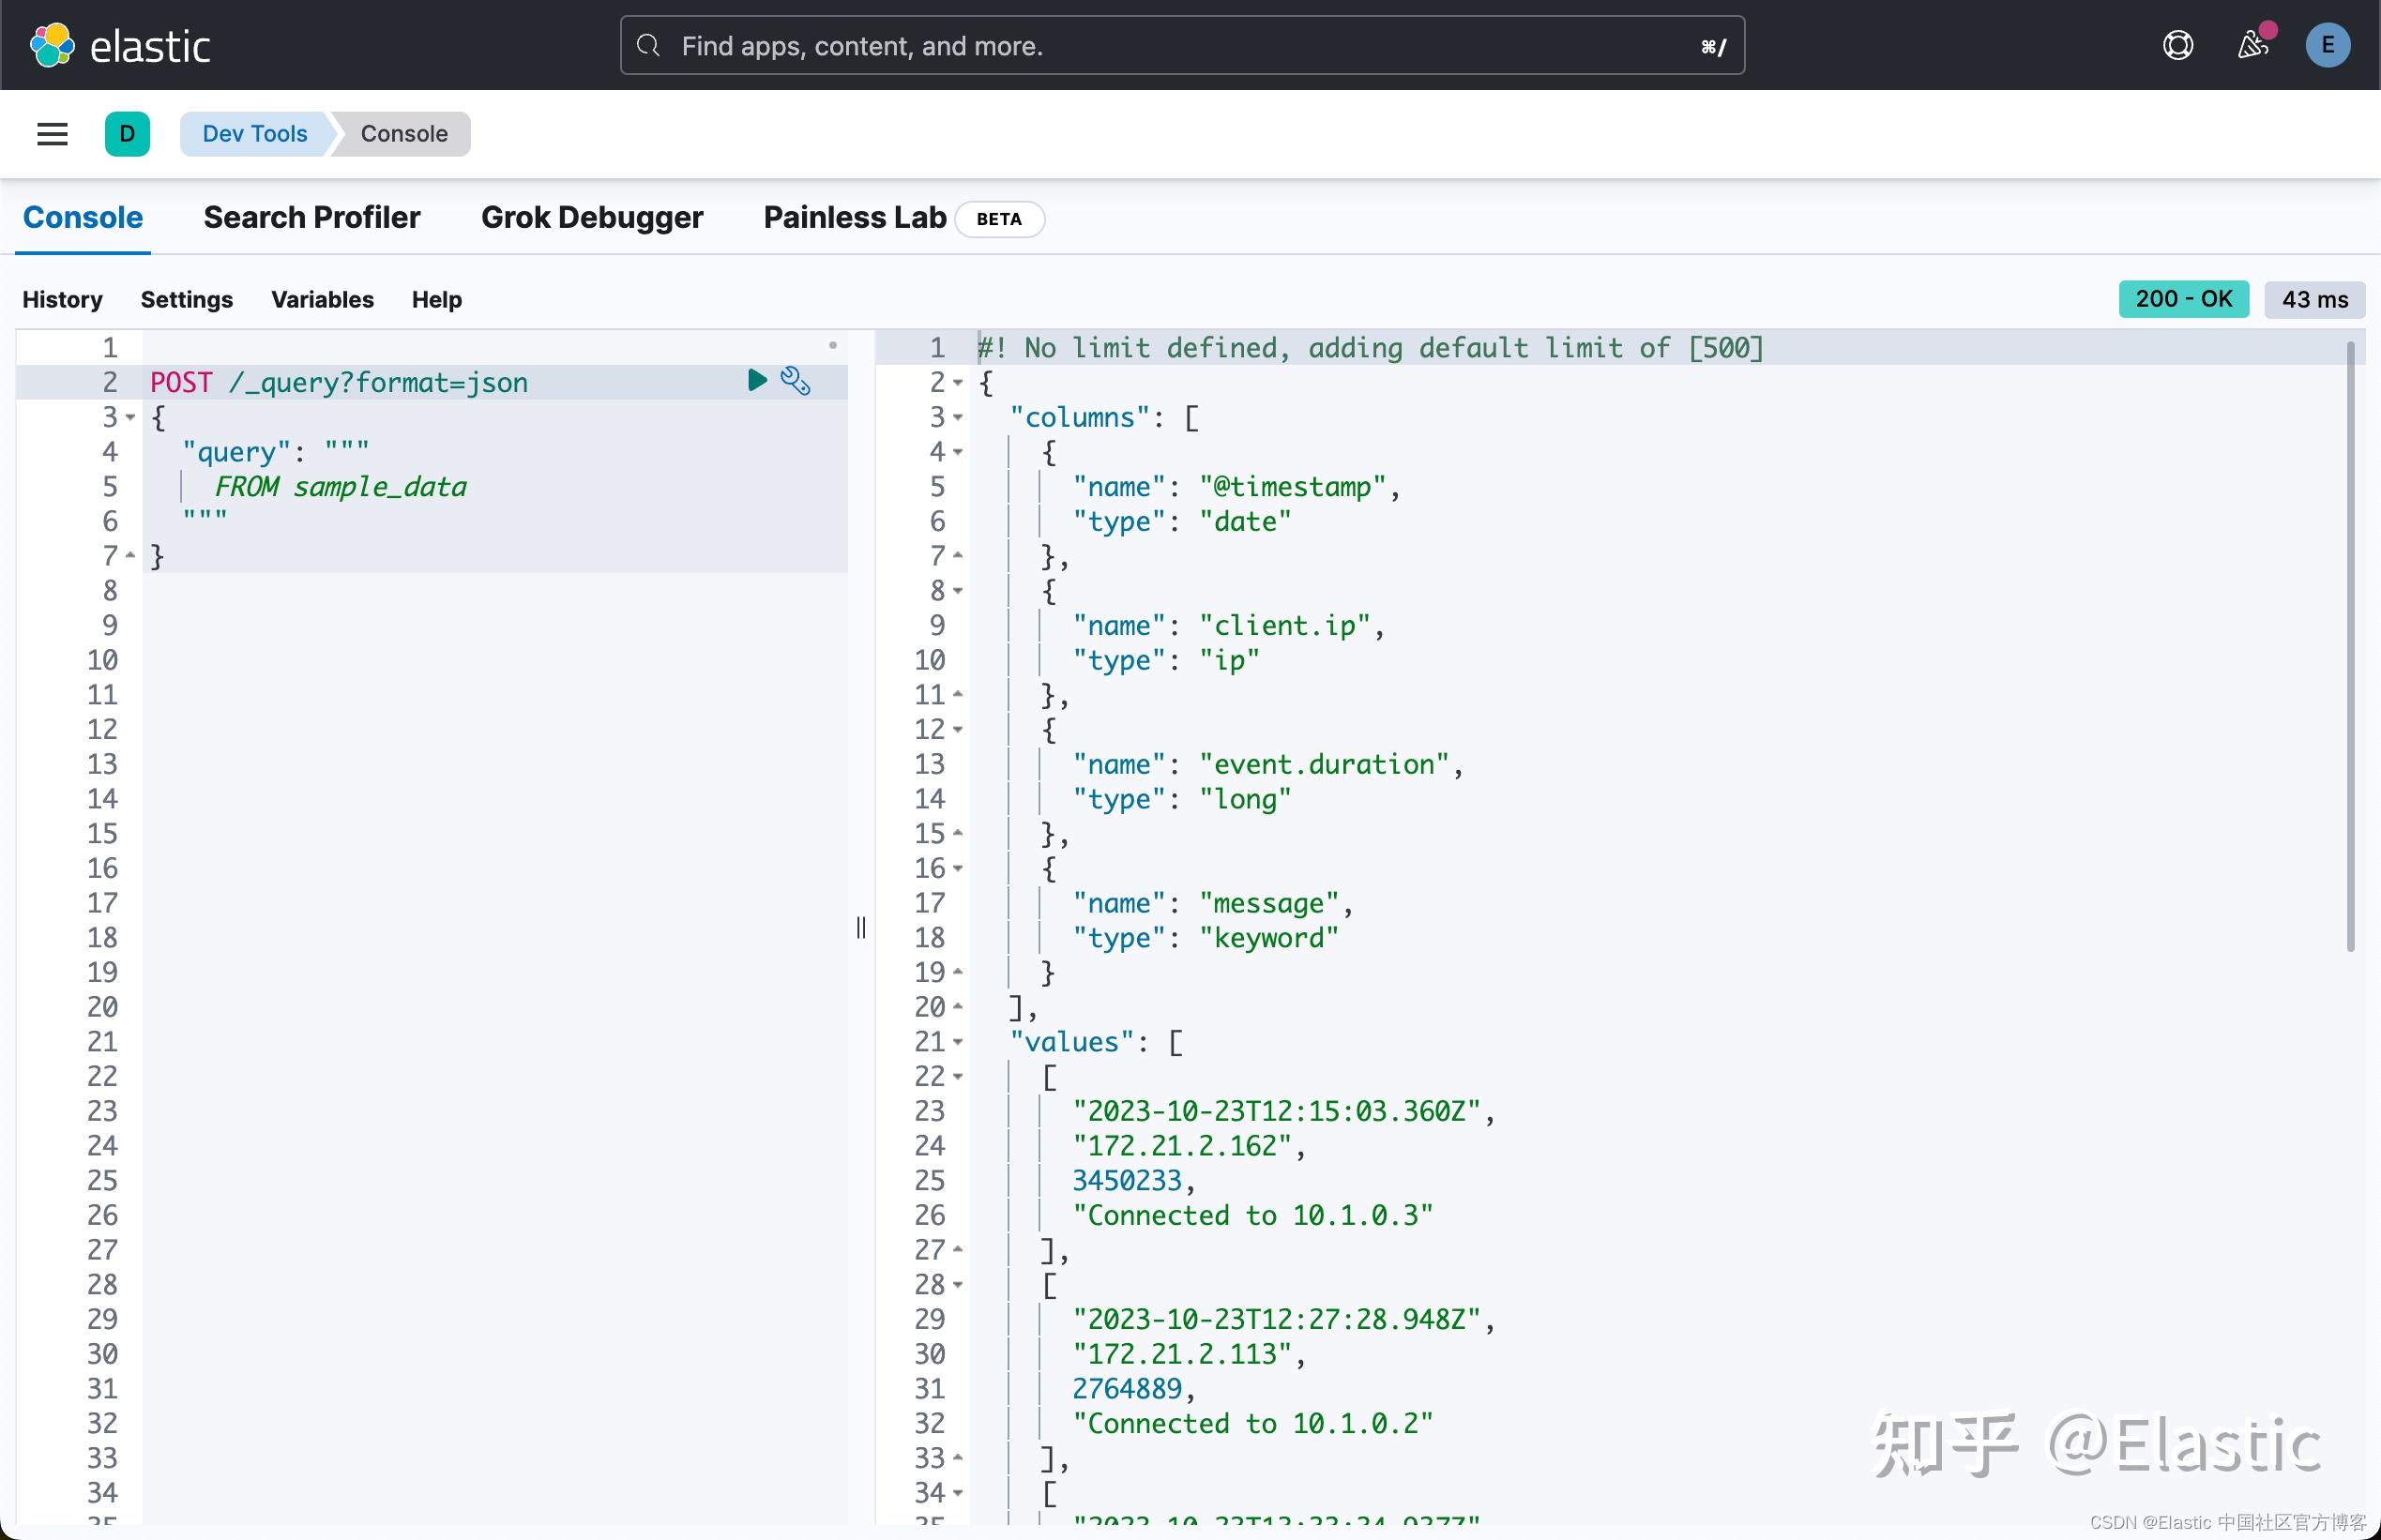Open the console History panel

click(x=62, y=299)
